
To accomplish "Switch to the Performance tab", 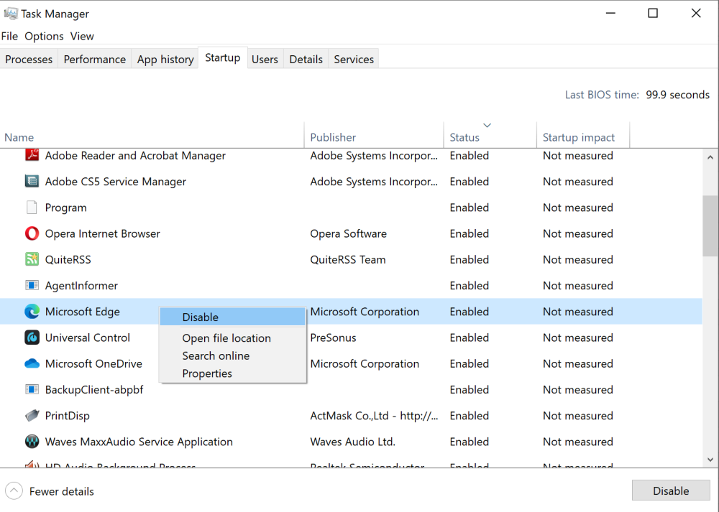I will (x=94, y=59).
